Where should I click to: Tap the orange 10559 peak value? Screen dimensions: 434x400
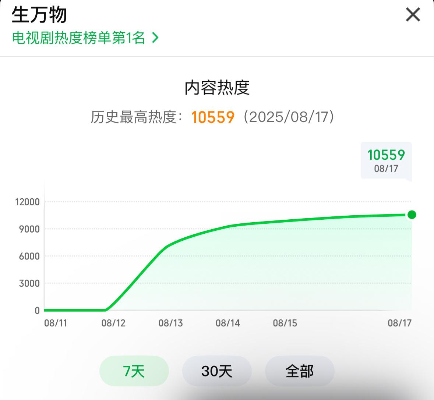tap(213, 117)
